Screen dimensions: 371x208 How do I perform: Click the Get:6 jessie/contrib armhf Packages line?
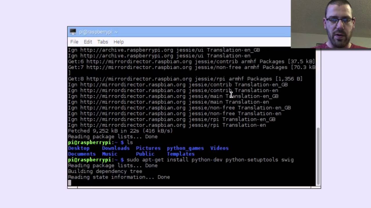click(x=191, y=62)
